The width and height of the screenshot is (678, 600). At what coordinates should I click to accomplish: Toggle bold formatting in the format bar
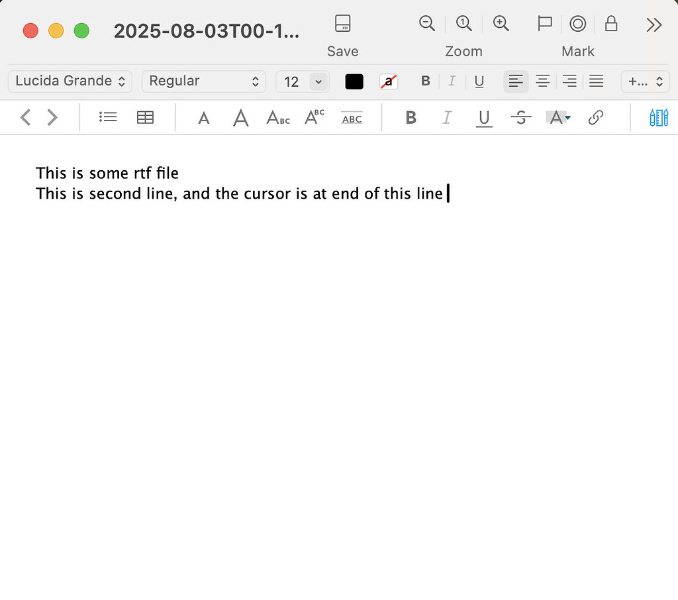424,81
